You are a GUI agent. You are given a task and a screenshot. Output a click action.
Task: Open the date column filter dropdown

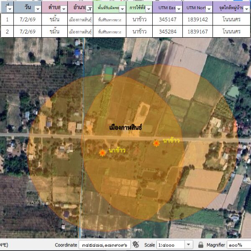38,9
